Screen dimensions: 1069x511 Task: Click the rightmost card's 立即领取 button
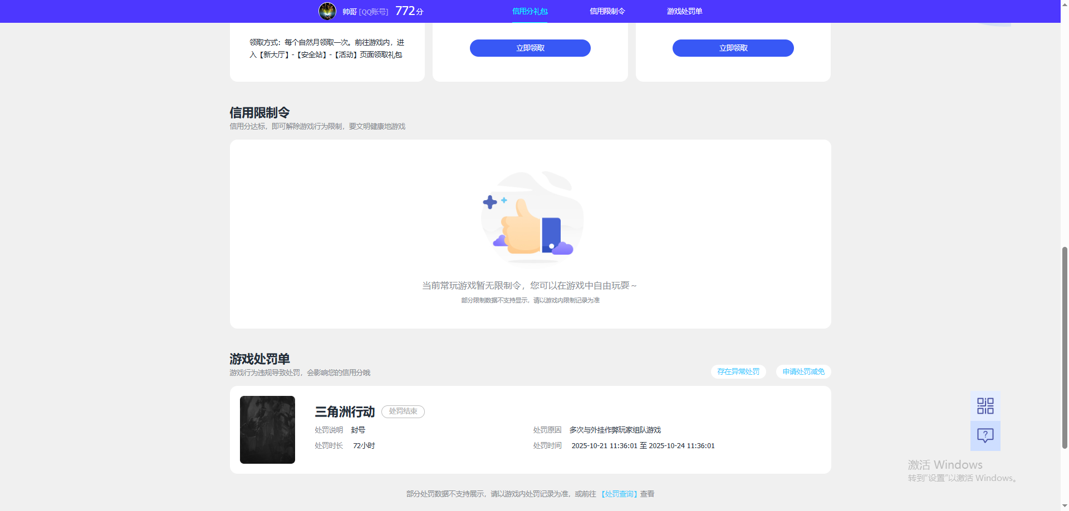click(x=733, y=48)
